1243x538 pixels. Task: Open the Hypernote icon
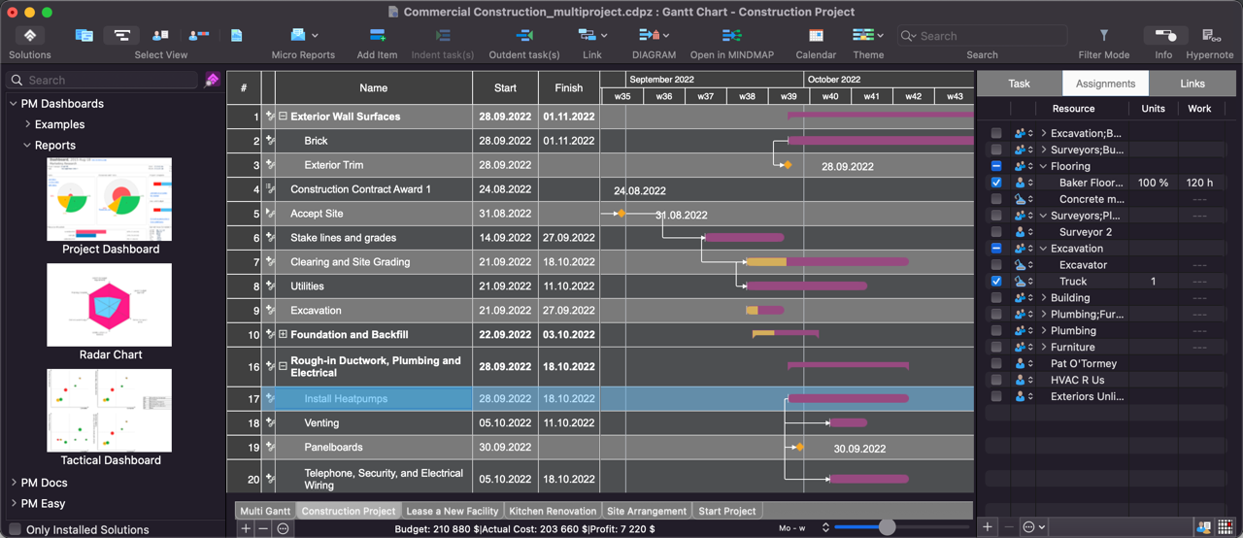1210,36
